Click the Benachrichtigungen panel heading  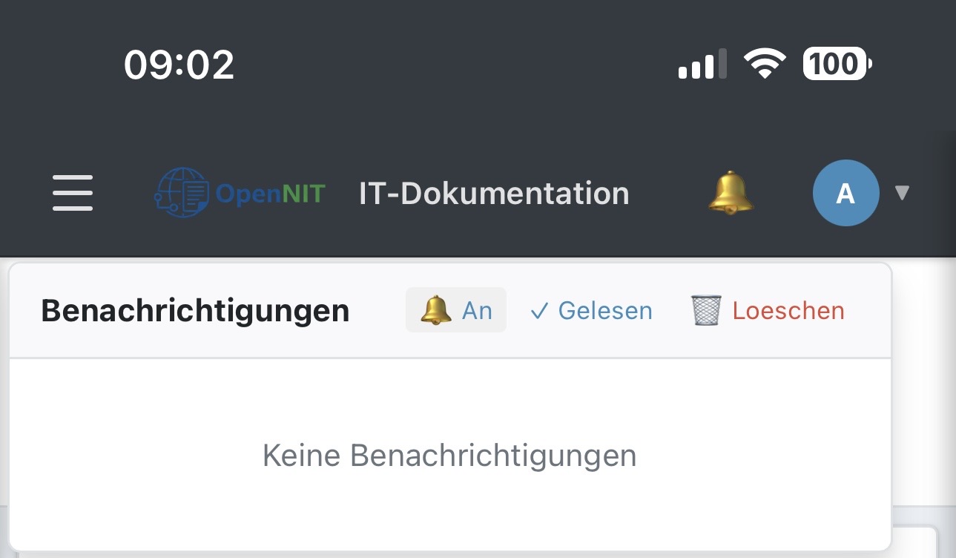coord(195,310)
